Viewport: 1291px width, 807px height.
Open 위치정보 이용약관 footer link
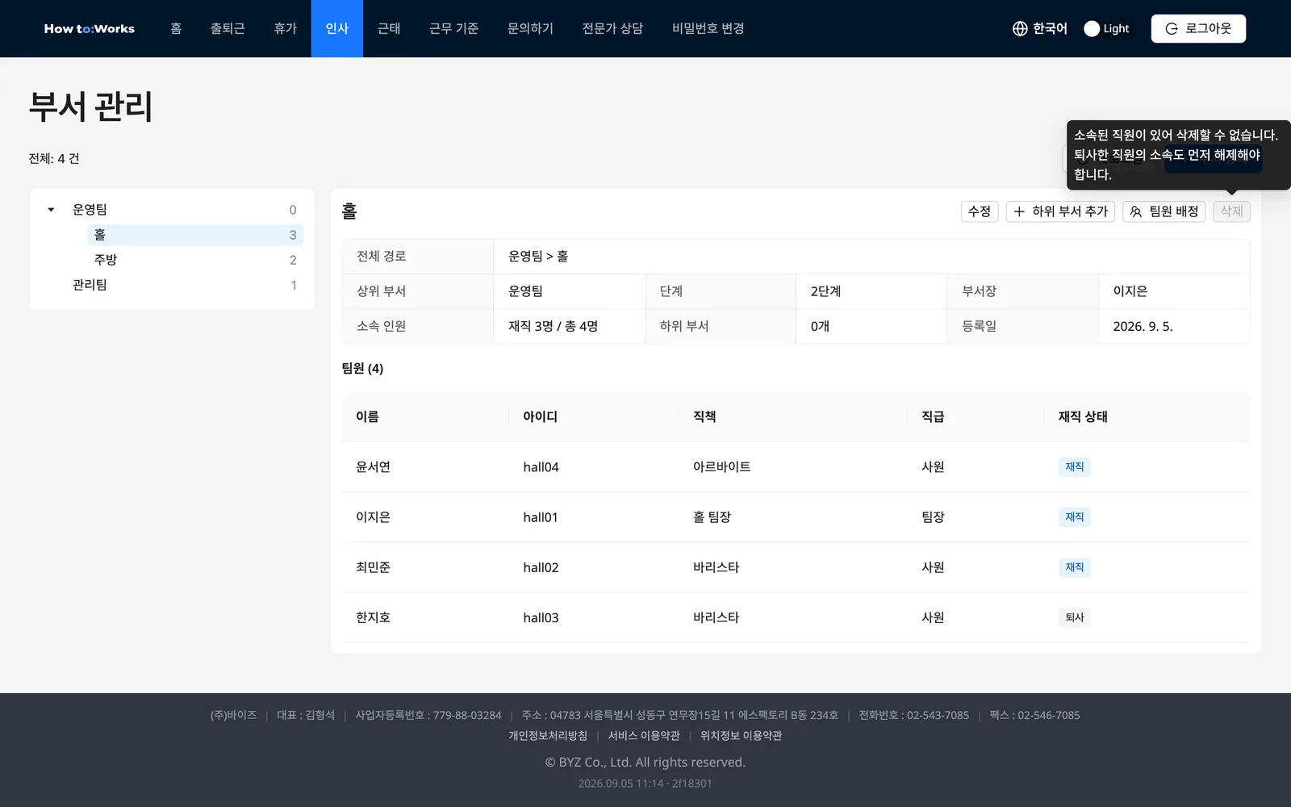[x=741, y=736]
